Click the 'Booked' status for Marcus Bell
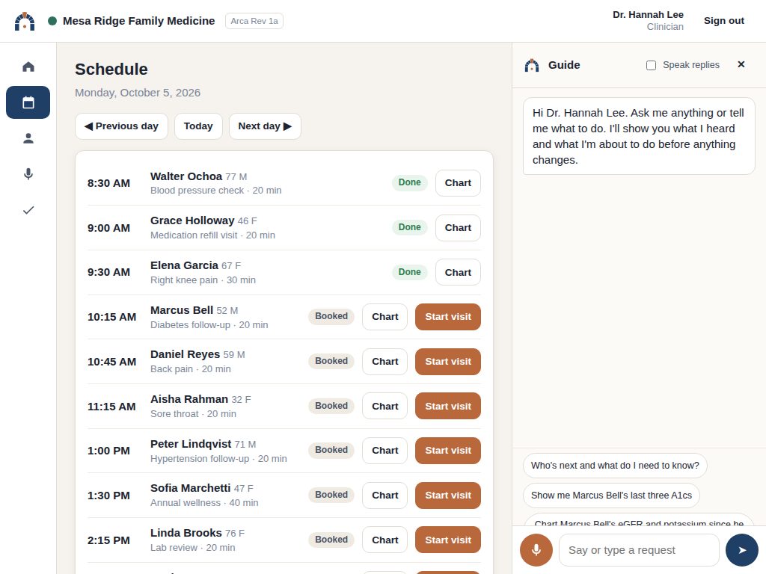 [331, 316]
